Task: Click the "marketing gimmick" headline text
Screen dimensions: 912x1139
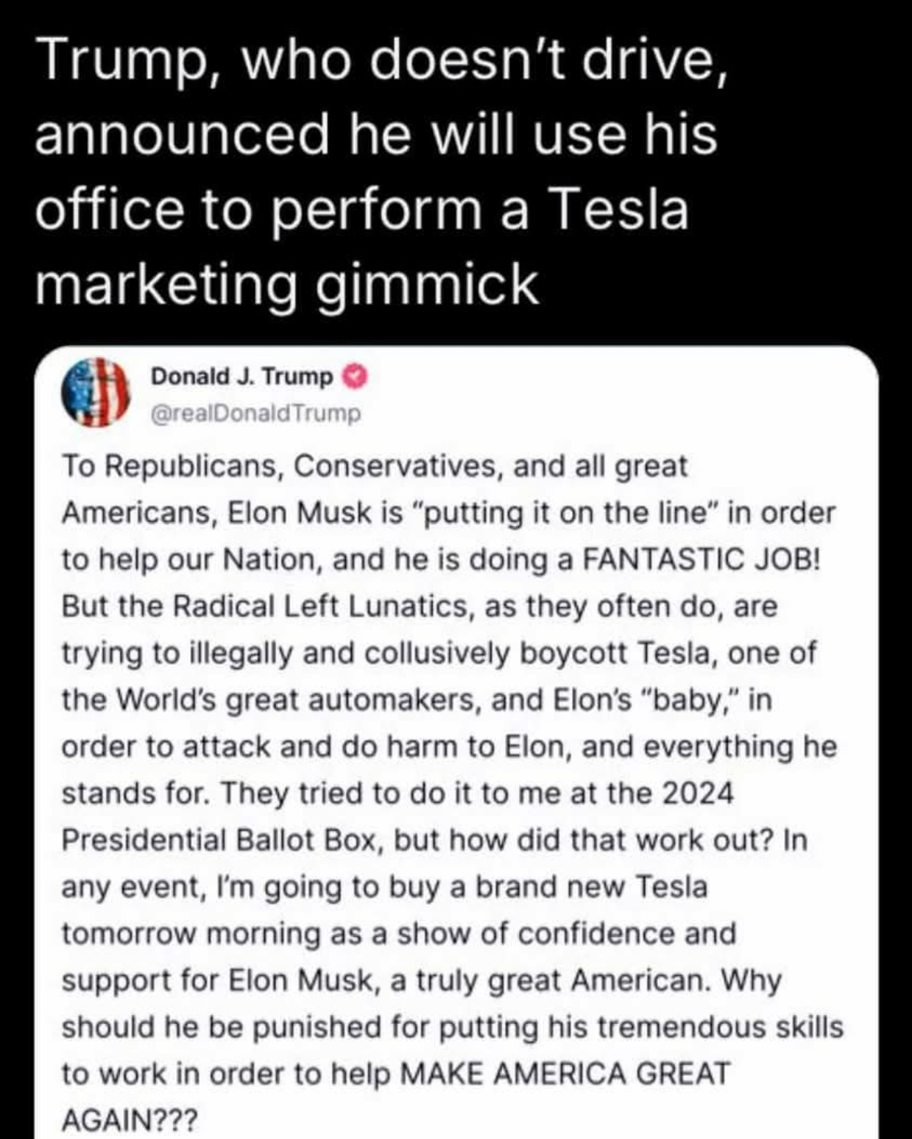Action: [287, 282]
